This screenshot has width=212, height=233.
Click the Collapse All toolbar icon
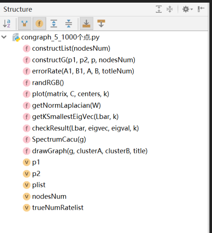click(x=68, y=24)
